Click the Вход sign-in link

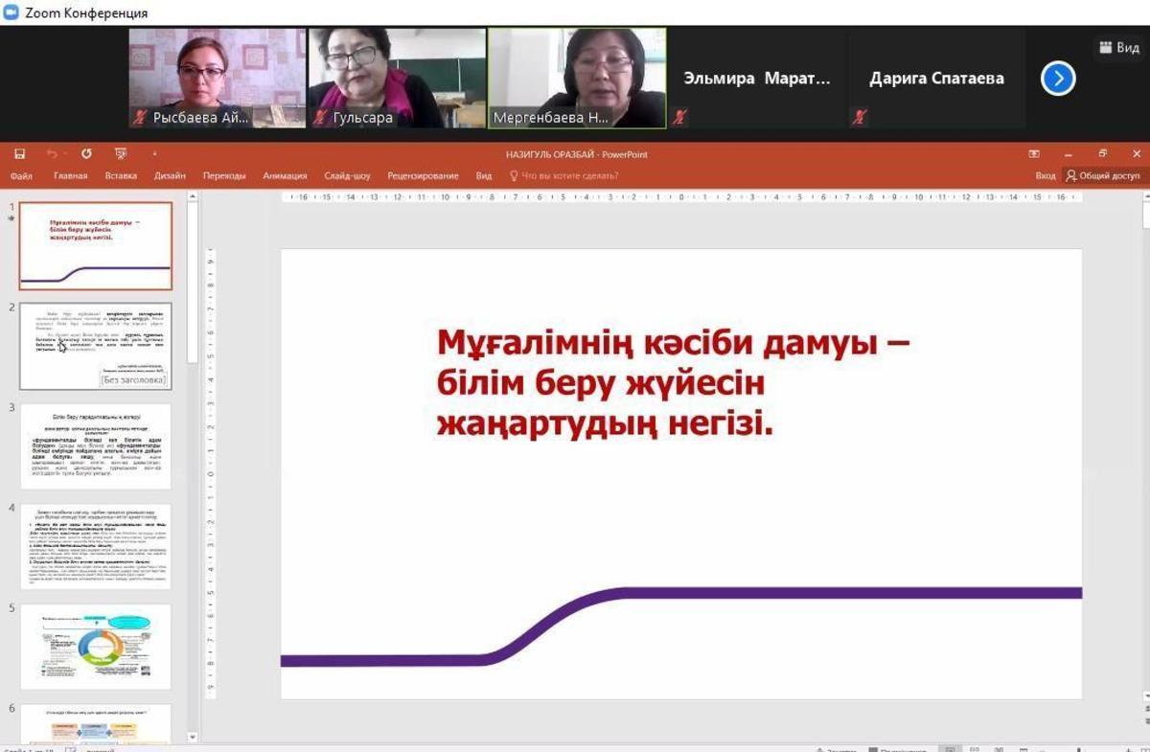point(1046,176)
